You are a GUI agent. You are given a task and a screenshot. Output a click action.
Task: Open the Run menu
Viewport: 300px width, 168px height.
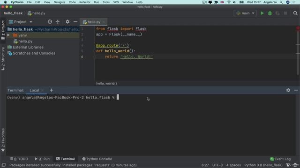pyautogui.click(x=97, y=2)
